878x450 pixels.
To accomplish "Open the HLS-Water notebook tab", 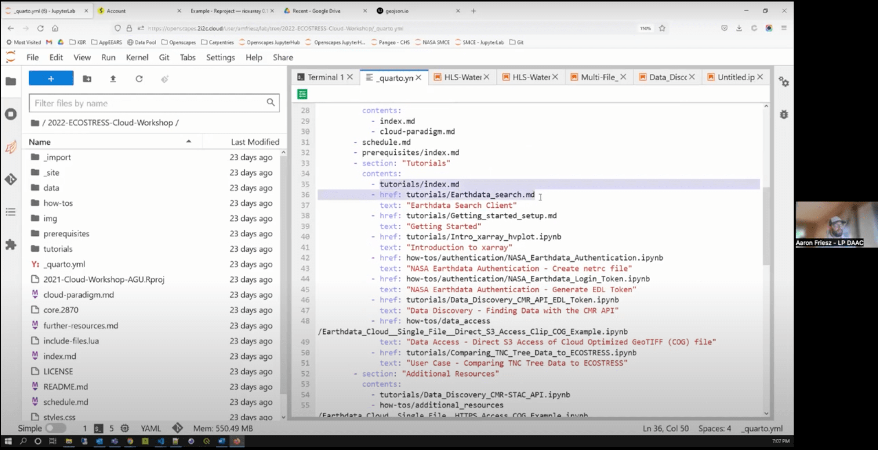I will (x=460, y=77).
